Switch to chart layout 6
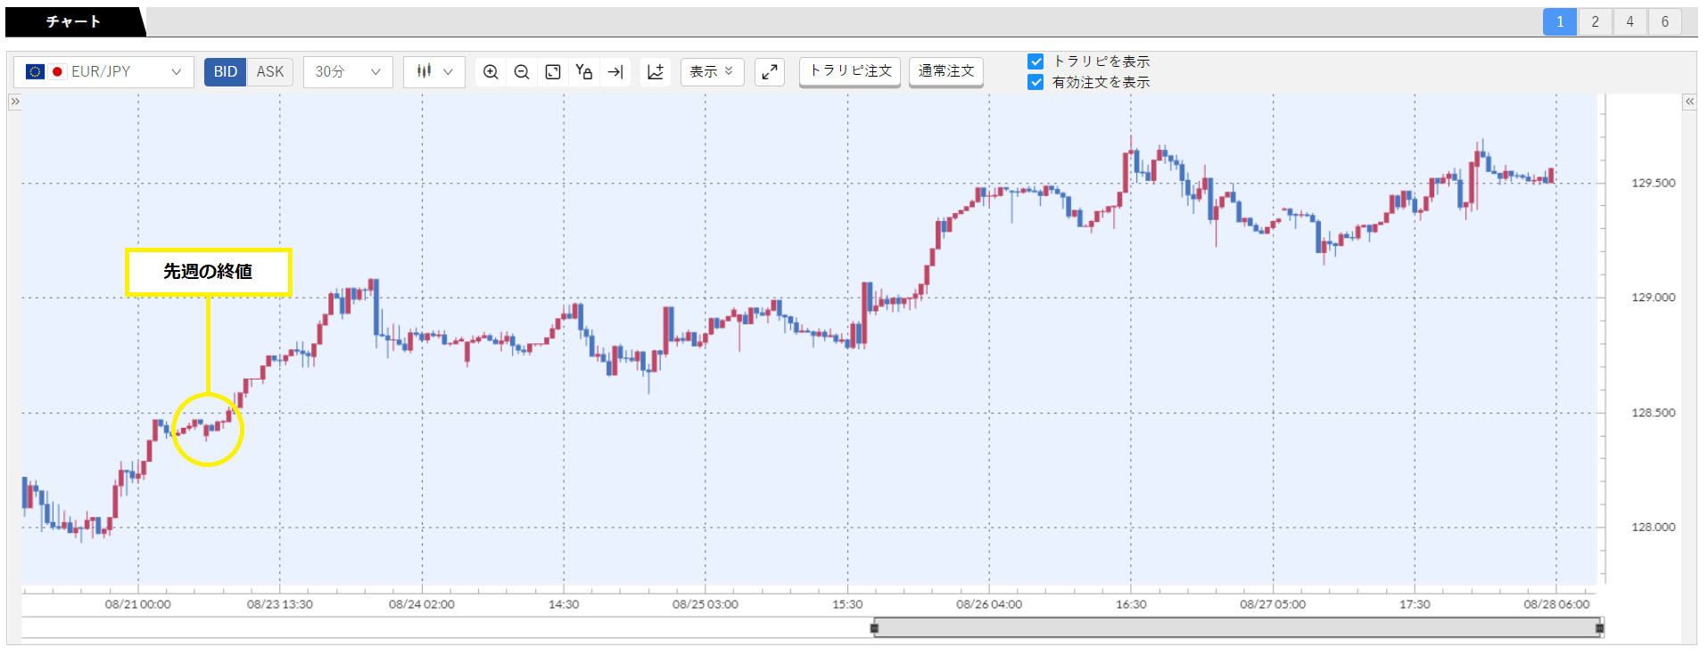The height and width of the screenshot is (655, 1708). (x=1664, y=22)
